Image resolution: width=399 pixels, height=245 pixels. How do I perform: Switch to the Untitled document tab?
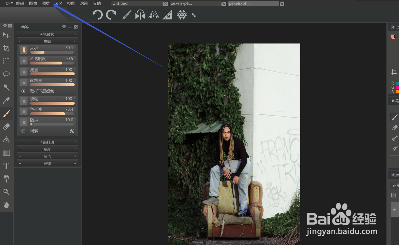coord(137,3)
